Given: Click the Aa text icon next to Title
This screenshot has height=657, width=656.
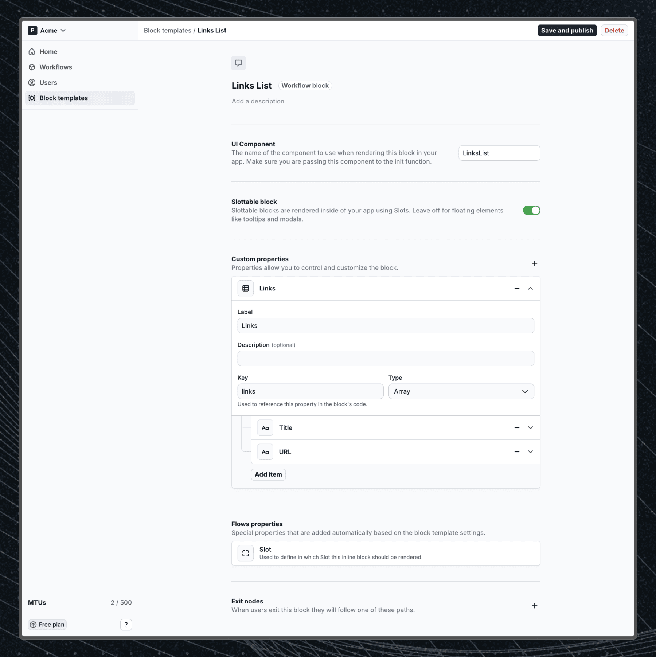Looking at the screenshot, I should point(265,427).
